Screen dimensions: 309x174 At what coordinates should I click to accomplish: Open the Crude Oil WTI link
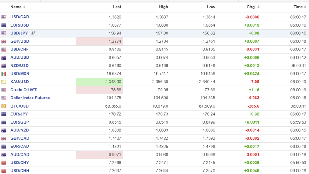click(x=24, y=90)
